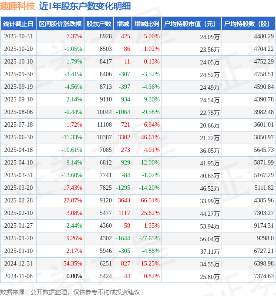Screen dimensions: 276x296
Task: Select the 户均持股数（股） column header
Action: pyautogui.click(x=249, y=24)
